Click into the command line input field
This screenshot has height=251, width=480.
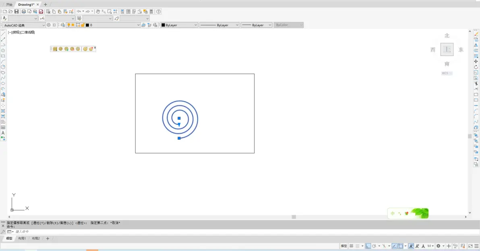[245, 232]
